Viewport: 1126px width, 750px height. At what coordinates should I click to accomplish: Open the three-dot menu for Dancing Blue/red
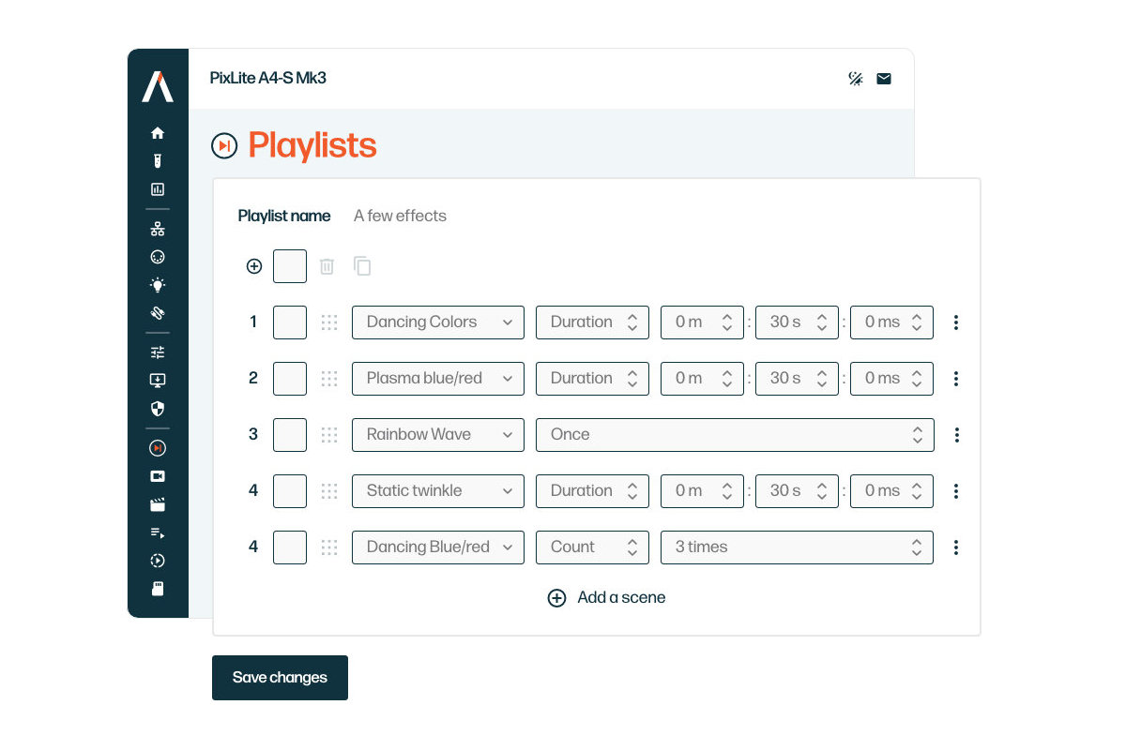tap(956, 547)
